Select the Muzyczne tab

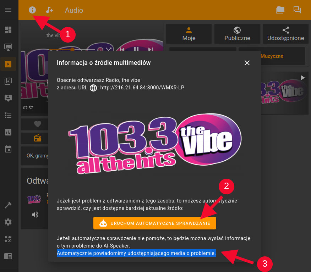tap(272, 56)
